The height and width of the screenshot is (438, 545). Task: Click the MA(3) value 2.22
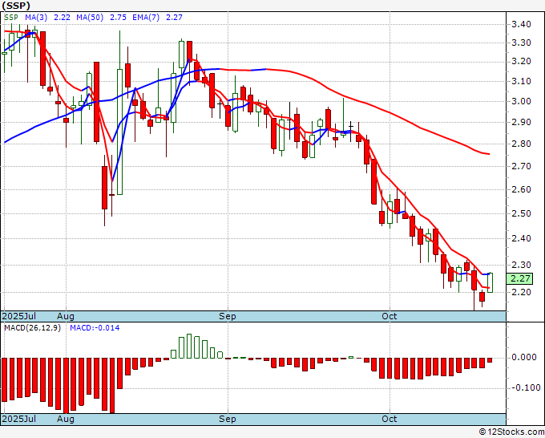(x=63, y=18)
